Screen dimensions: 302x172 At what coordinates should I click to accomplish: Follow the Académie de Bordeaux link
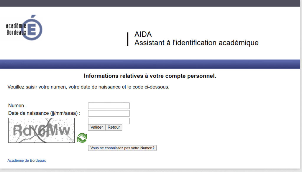27,160
